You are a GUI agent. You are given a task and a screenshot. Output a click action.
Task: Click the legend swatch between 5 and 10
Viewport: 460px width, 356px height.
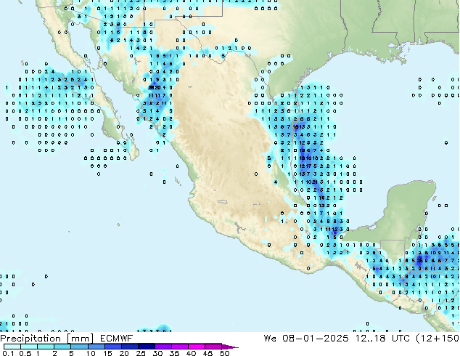click(x=80, y=347)
